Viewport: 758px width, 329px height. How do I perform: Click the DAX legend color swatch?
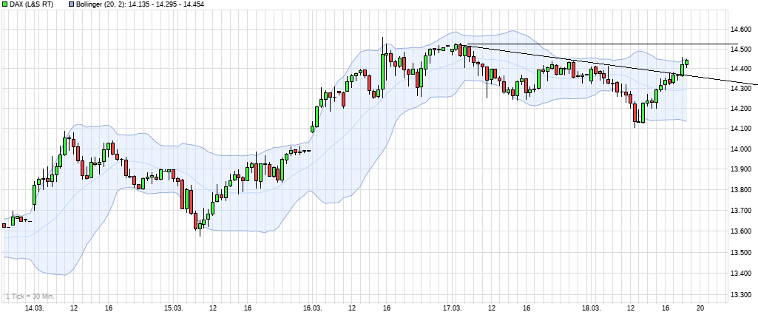pyautogui.click(x=5, y=4)
